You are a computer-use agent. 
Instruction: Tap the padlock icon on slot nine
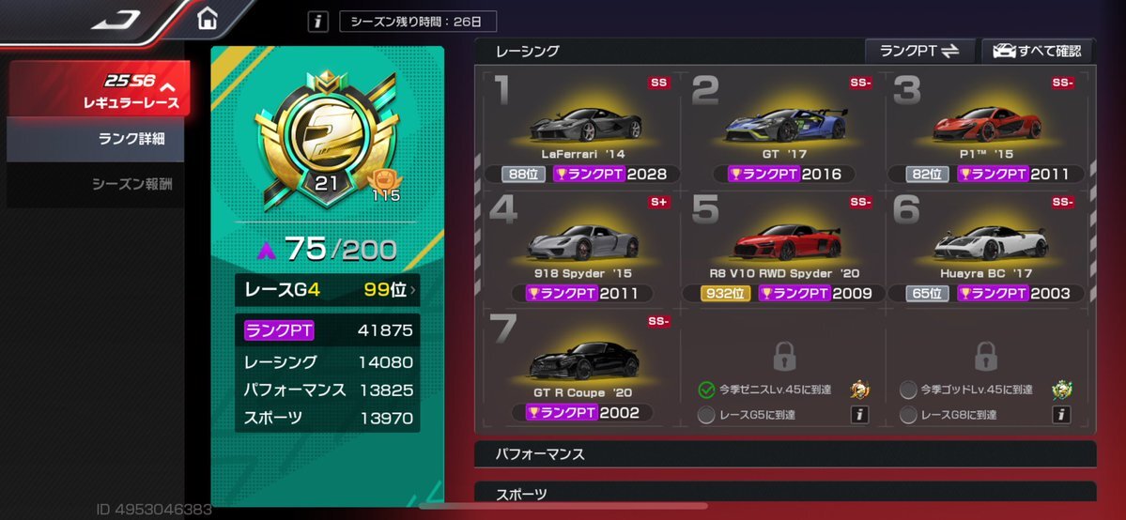point(985,356)
